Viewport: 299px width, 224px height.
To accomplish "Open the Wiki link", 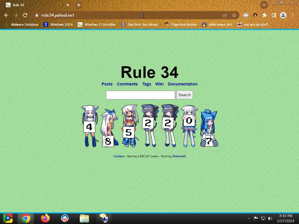I will pos(159,84).
